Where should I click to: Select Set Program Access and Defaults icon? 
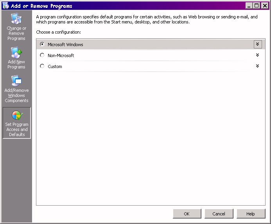coord(17,115)
